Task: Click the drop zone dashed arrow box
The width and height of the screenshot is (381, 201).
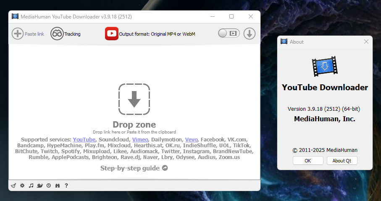Action: tap(134, 99)
